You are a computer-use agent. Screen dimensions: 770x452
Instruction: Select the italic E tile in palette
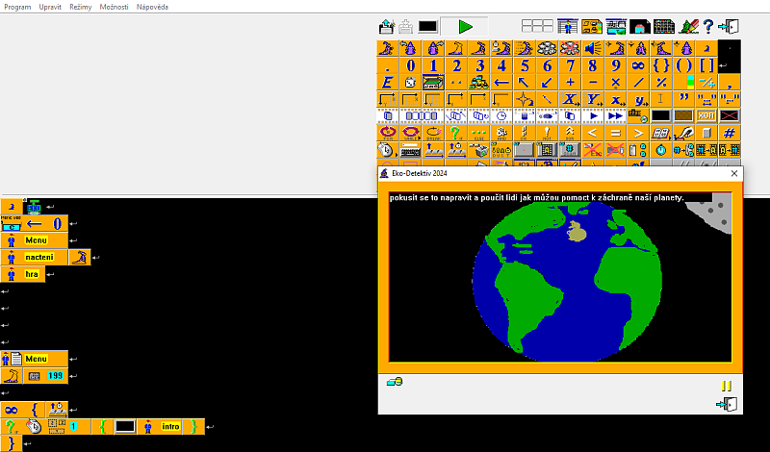click(x=388, y=83)
